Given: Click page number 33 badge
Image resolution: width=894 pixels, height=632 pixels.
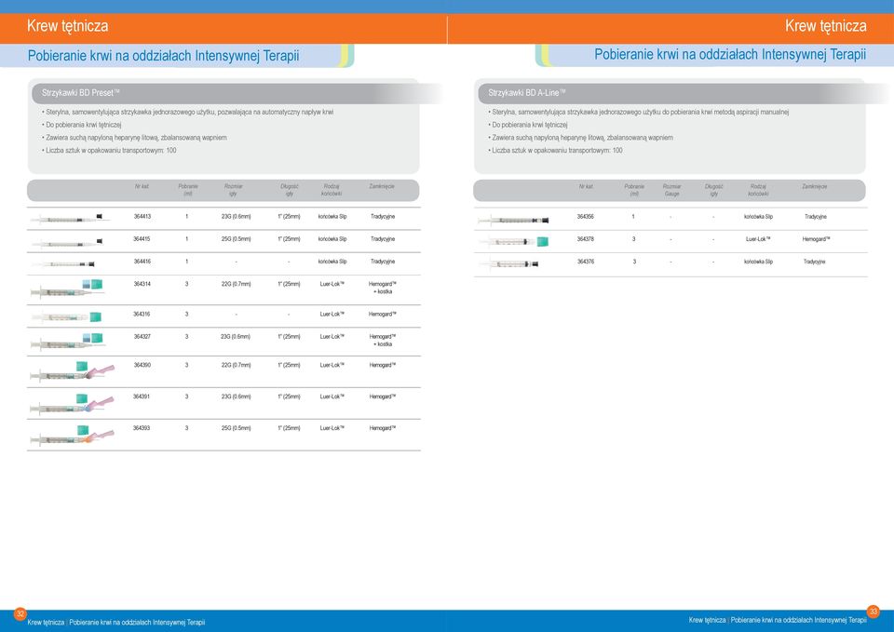Looking at the screenshot, I should tap(873, 612).
